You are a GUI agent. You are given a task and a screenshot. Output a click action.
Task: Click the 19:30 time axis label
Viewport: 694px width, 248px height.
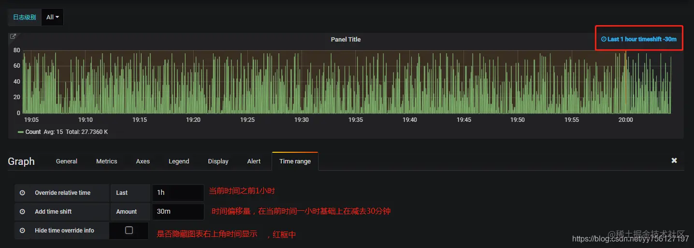pos(302,120)
